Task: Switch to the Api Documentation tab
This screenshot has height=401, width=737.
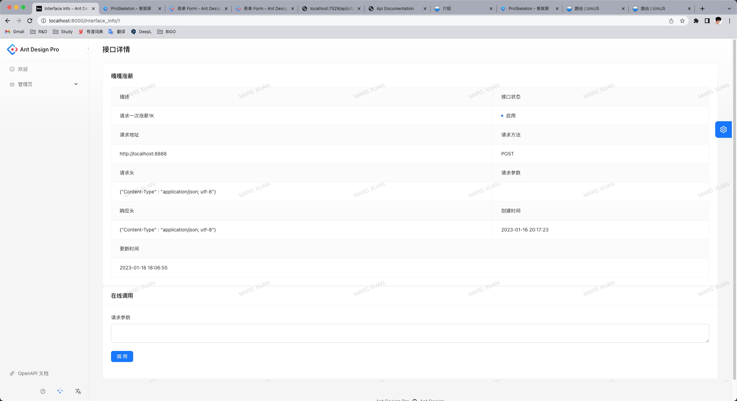Action: [395, 9]
